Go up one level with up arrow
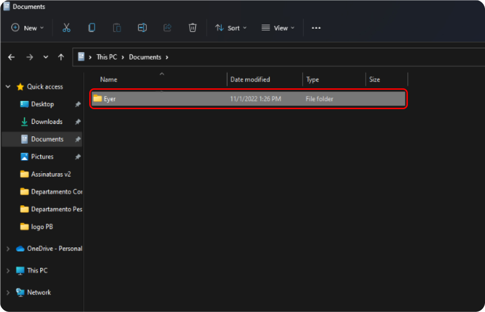 (61, 57)
